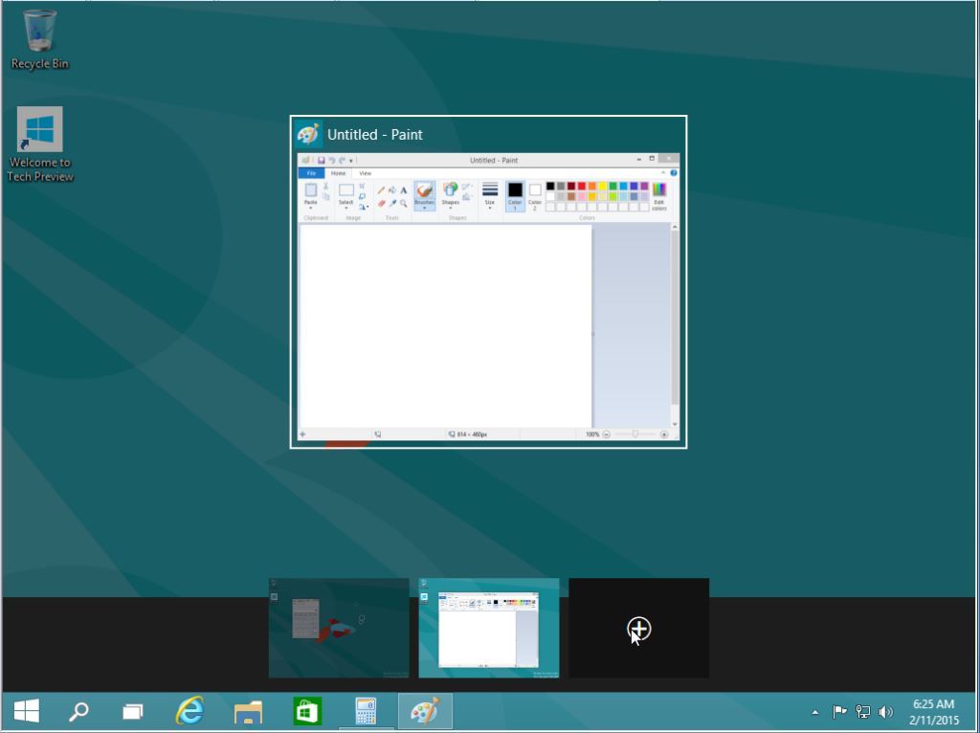980x733 pixels.
Task: Click the zoom slider in Paint status bar
Action: [635, 434]
